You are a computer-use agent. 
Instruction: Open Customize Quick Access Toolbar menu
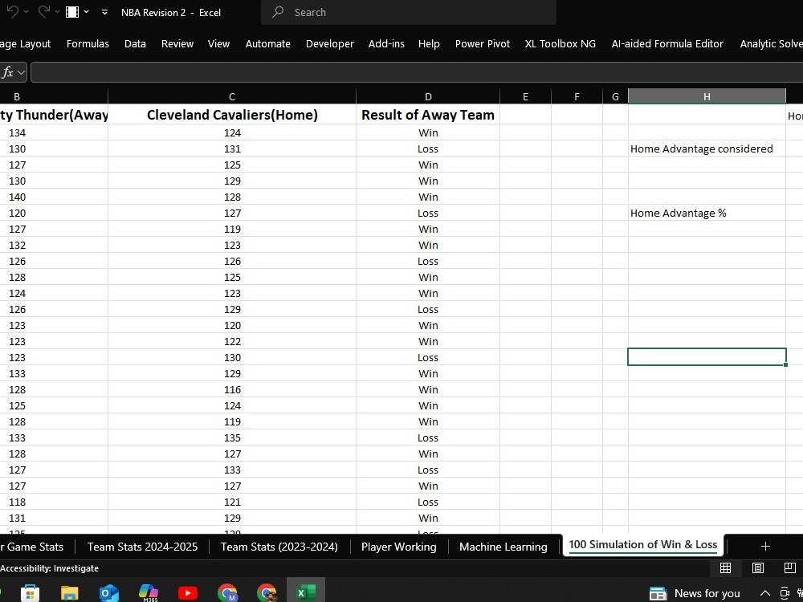pos(104,12)
